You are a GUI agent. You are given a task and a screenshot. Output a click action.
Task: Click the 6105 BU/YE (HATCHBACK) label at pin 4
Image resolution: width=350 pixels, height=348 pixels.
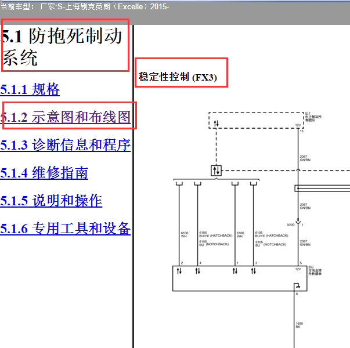(x=215, y=234)
